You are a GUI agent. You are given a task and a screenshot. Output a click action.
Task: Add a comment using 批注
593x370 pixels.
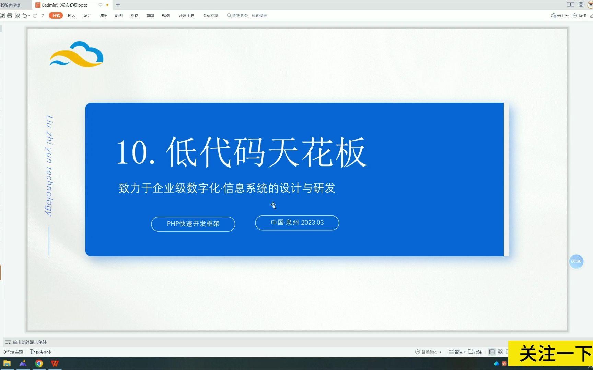[x=475, y=352]
